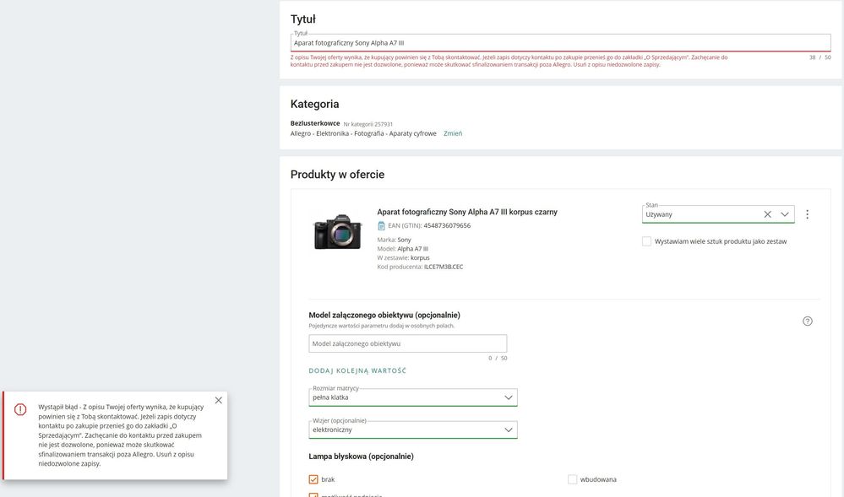This screenshot has height=497, width=844.
Task: Click the error popup message text
Action: tap(121, 435)
